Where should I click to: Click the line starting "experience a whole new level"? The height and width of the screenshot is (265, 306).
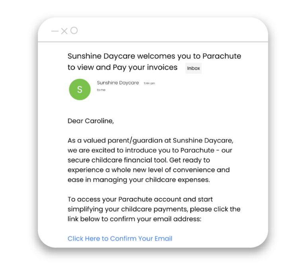pos(149,170)
